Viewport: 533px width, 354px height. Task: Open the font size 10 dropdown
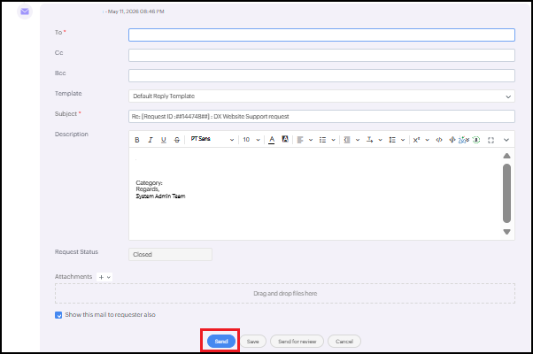tap(251, 140)
